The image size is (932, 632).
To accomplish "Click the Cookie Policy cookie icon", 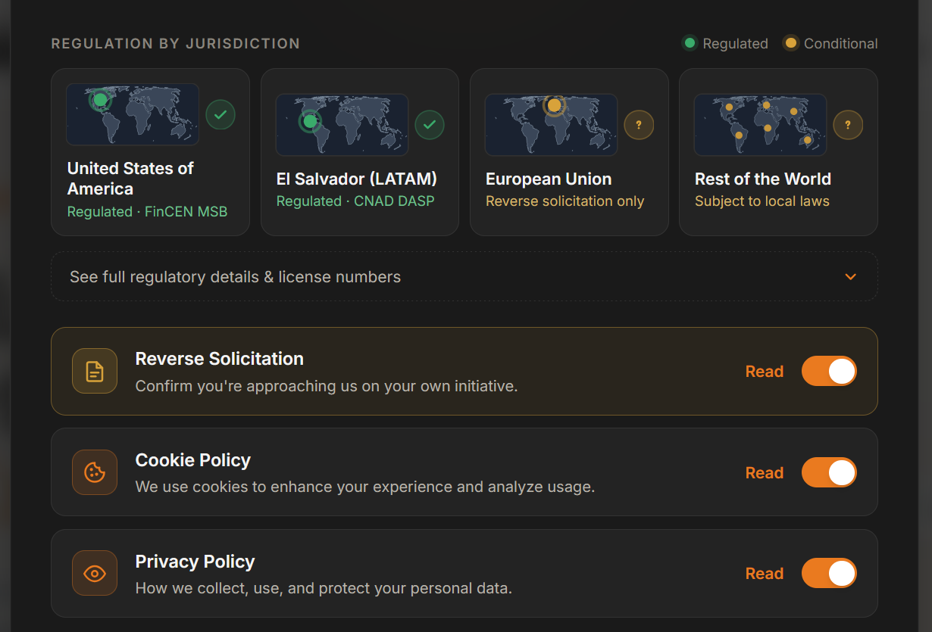I will click(x=95, y=472).
